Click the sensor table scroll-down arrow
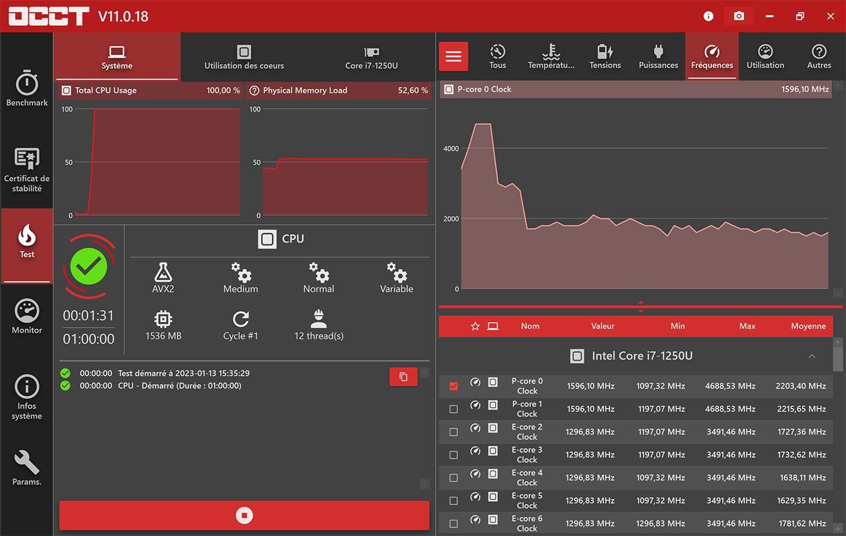The height and width of the screenshot is (536, 846). [x=838, y=529]
